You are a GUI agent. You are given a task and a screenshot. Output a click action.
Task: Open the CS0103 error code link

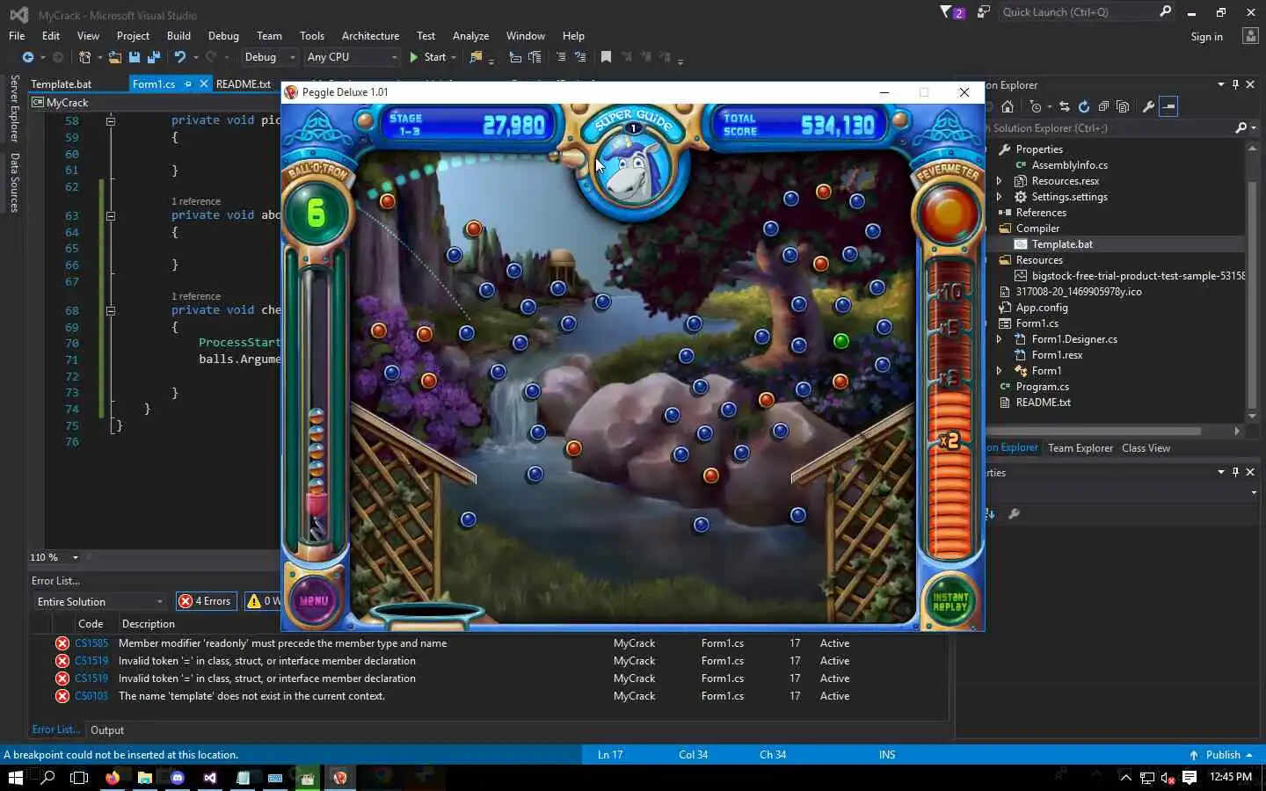91,696
